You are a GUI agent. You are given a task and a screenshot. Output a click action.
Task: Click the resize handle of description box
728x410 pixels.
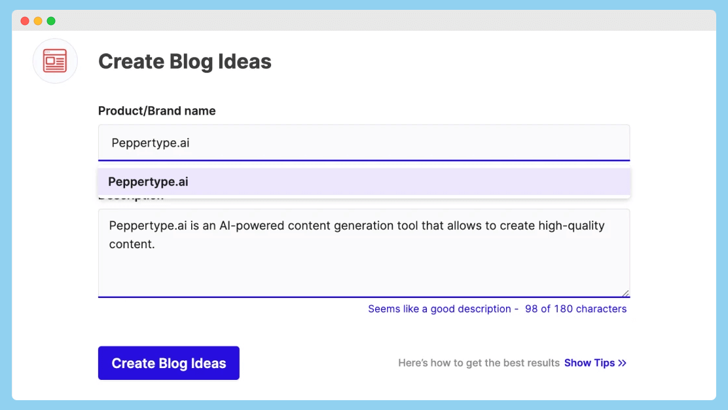[625, 293]
